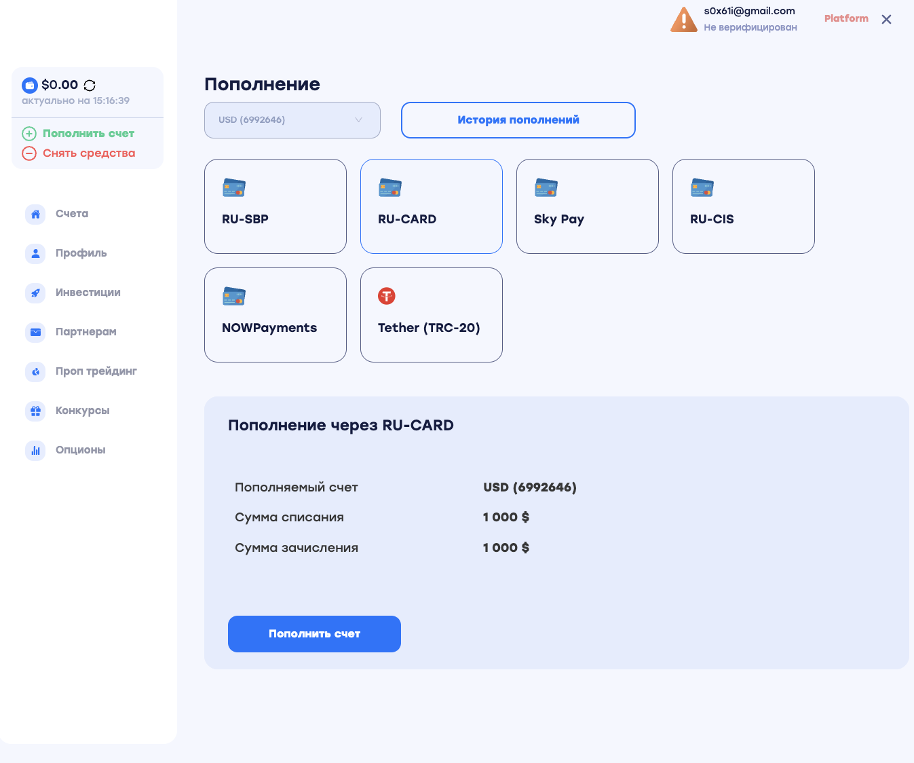The width and height of the screenshot is (914, 763).
Task: Click the balance refresh icon
Action: click(x=90, y=86)
